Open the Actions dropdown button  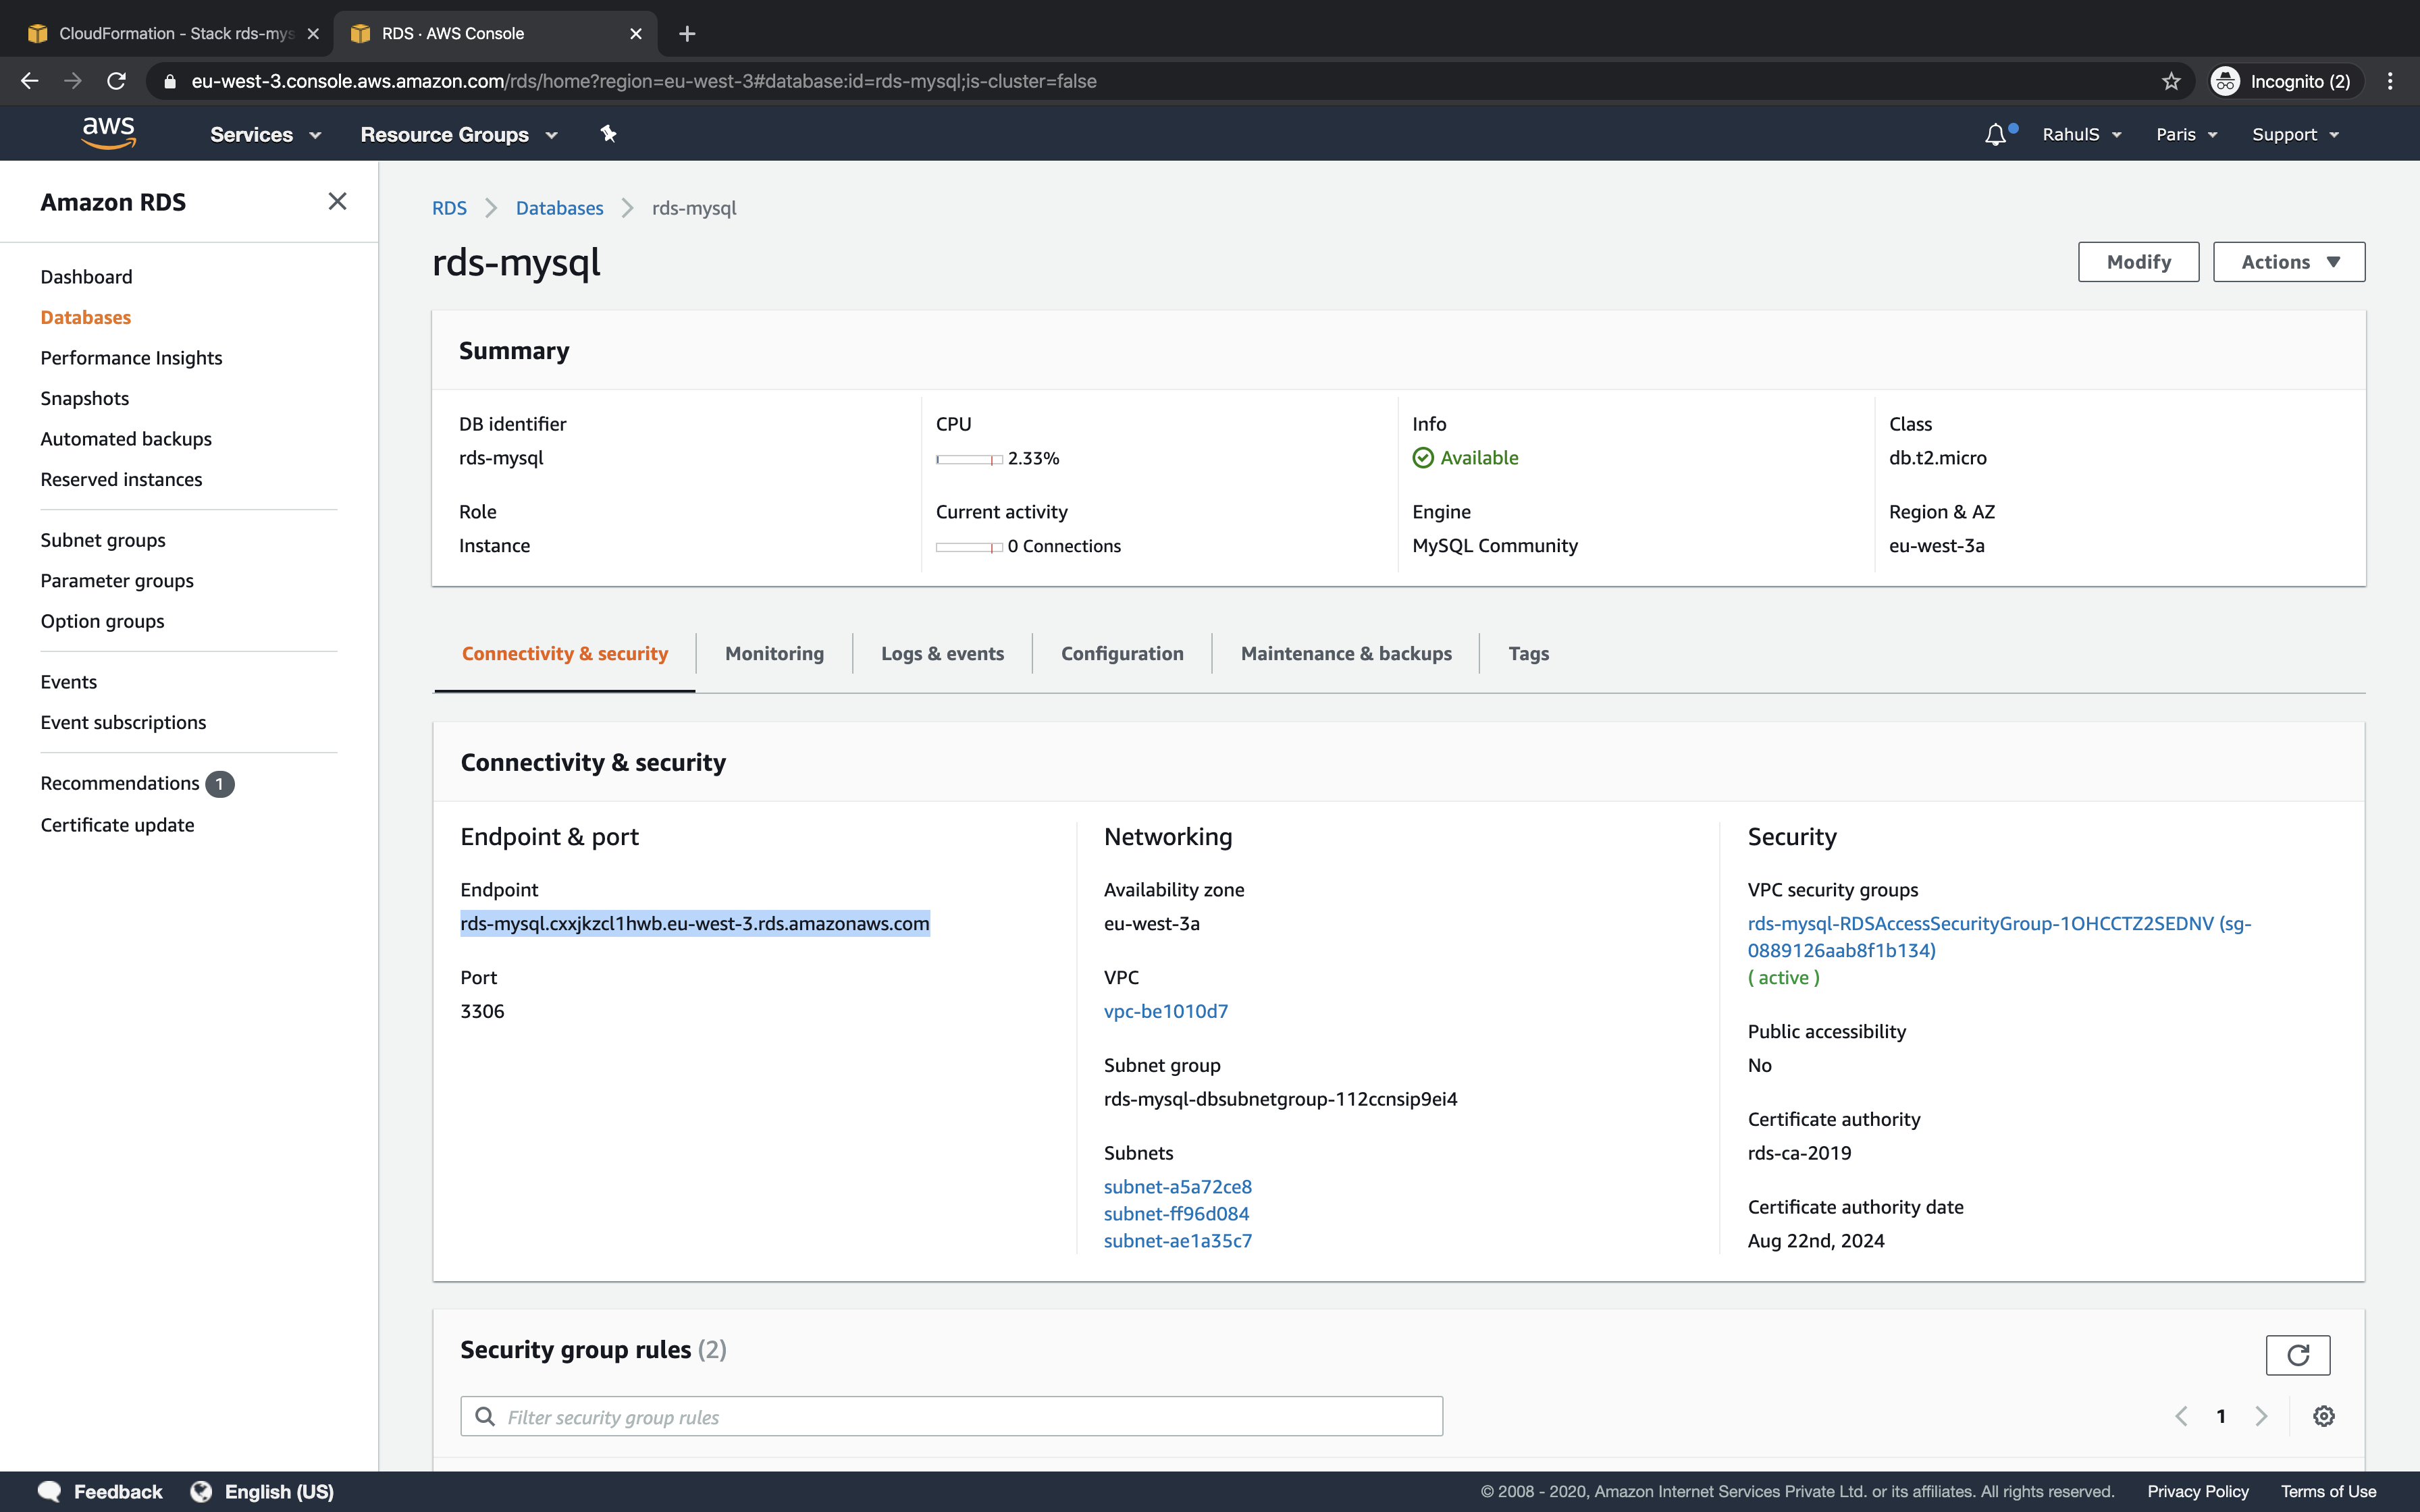(2288, 262)
